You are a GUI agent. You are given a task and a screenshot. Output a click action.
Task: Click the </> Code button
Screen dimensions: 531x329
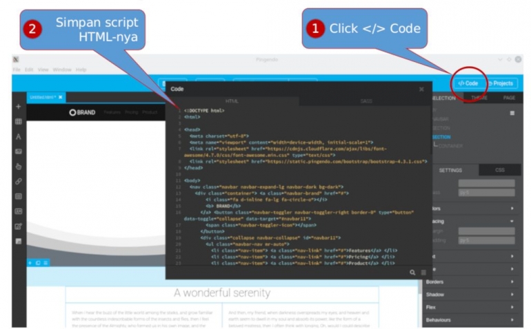468,83
